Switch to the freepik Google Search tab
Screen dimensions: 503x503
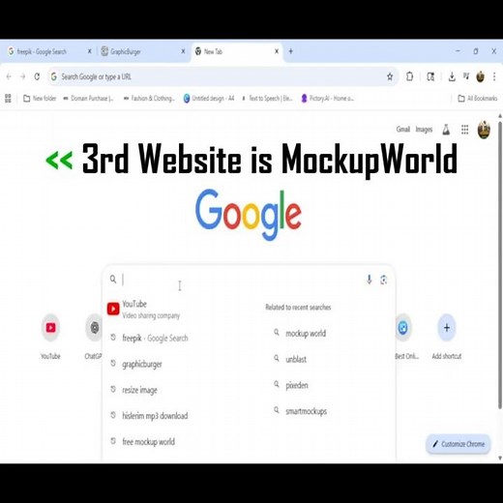point(48,51)
